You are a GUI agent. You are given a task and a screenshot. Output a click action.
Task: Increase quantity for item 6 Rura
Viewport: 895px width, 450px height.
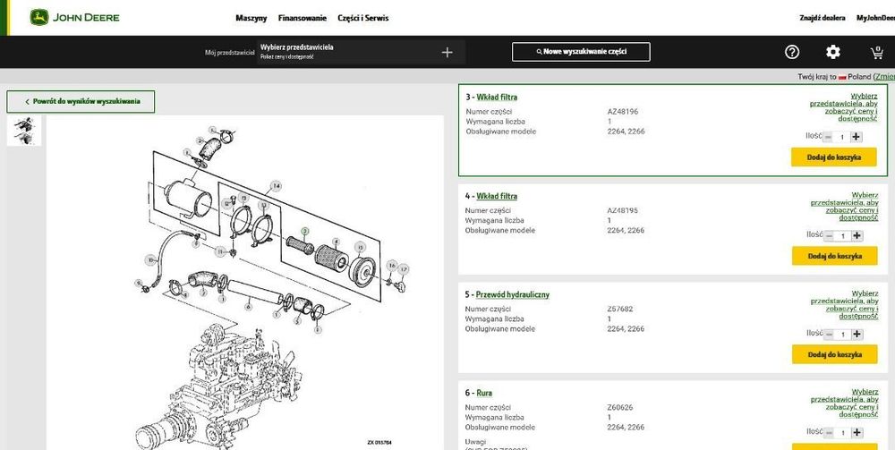click(857, 433)
